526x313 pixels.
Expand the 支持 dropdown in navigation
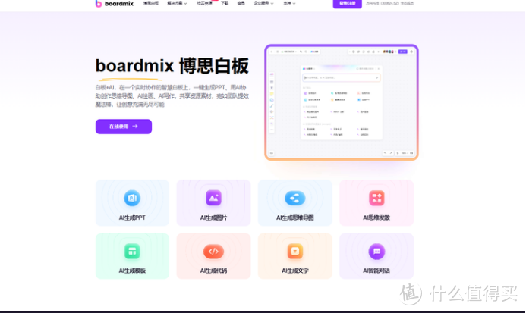click(289, 3)
